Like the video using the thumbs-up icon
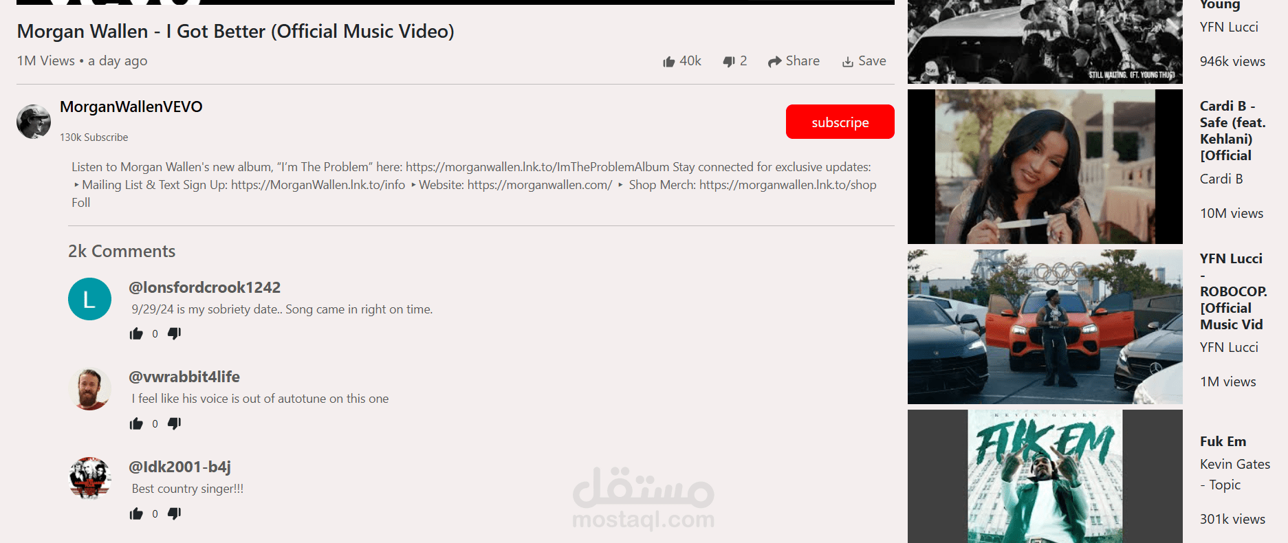 click(x=668, y=62)
